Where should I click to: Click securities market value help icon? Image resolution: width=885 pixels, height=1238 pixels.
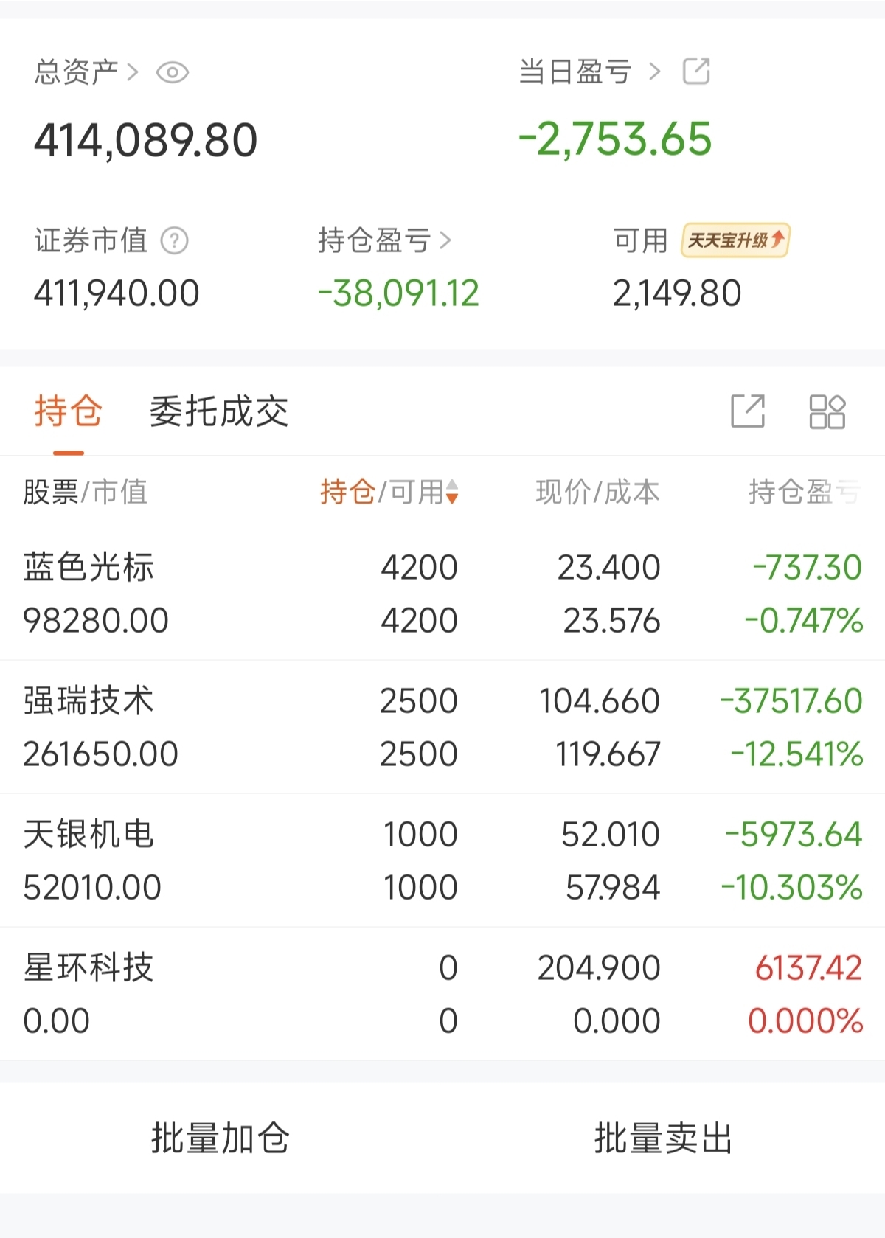[x=175, y=240]
